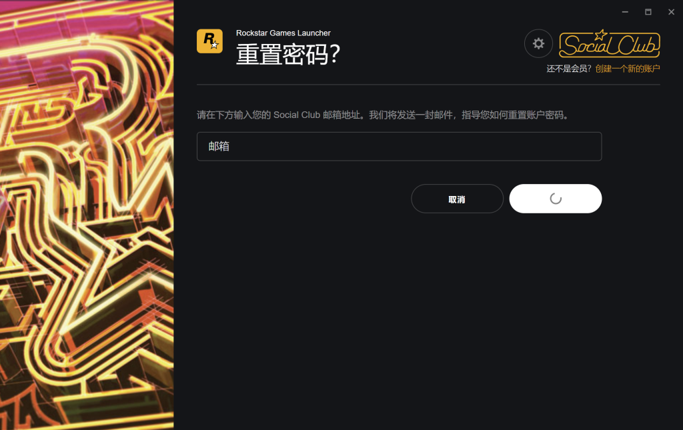Click the empty title bar area
This screenshot has width=683, height=430.
point(392,11)
